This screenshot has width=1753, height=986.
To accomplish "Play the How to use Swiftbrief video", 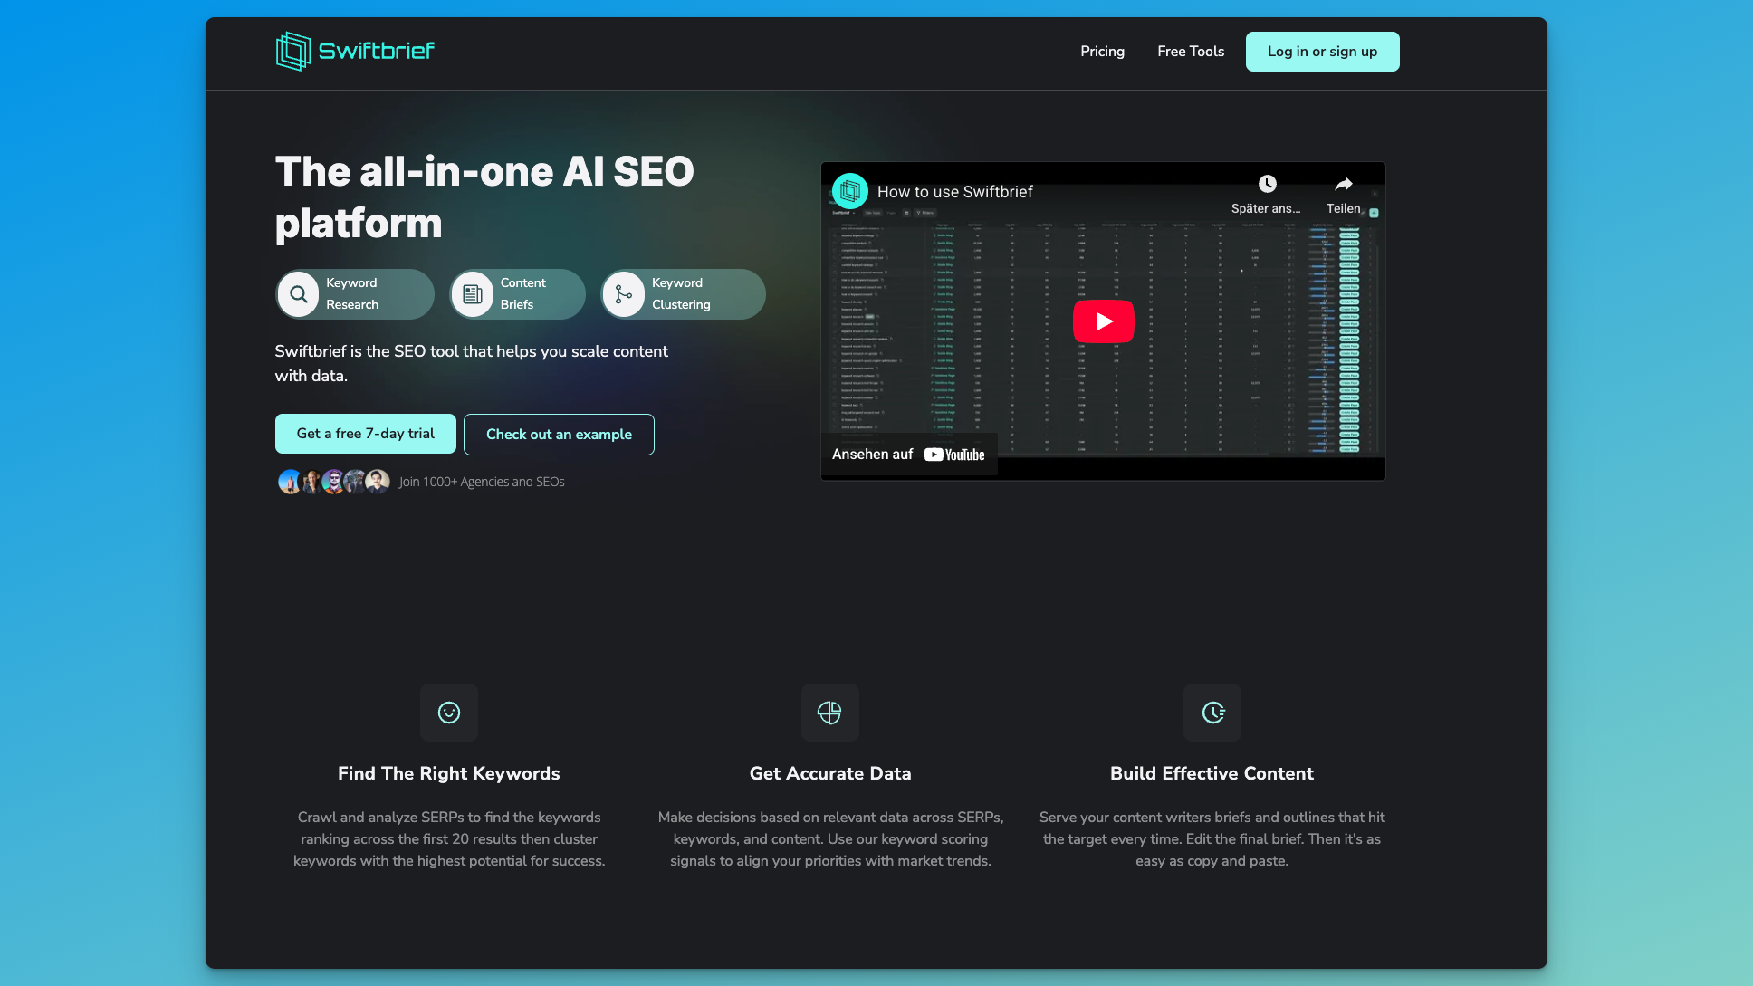I will coord(1103,321).
